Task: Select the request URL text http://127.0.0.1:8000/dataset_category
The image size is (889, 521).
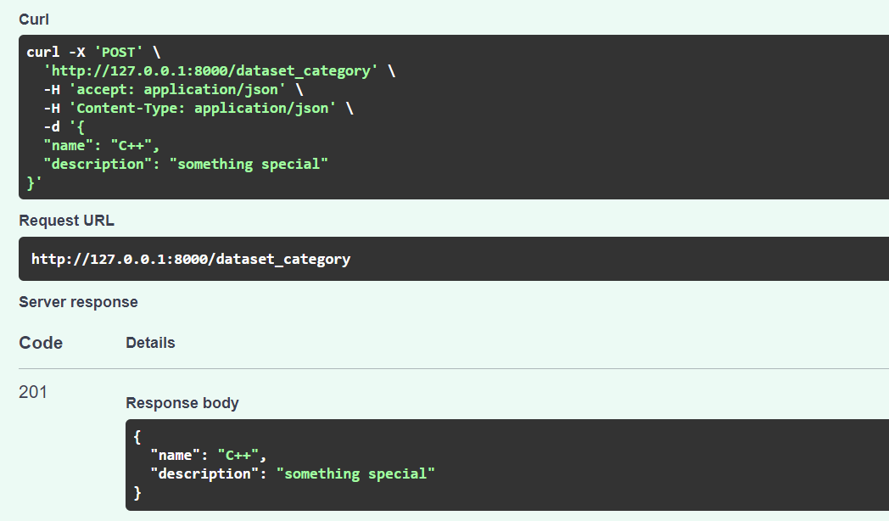Action: coord(191,259)
